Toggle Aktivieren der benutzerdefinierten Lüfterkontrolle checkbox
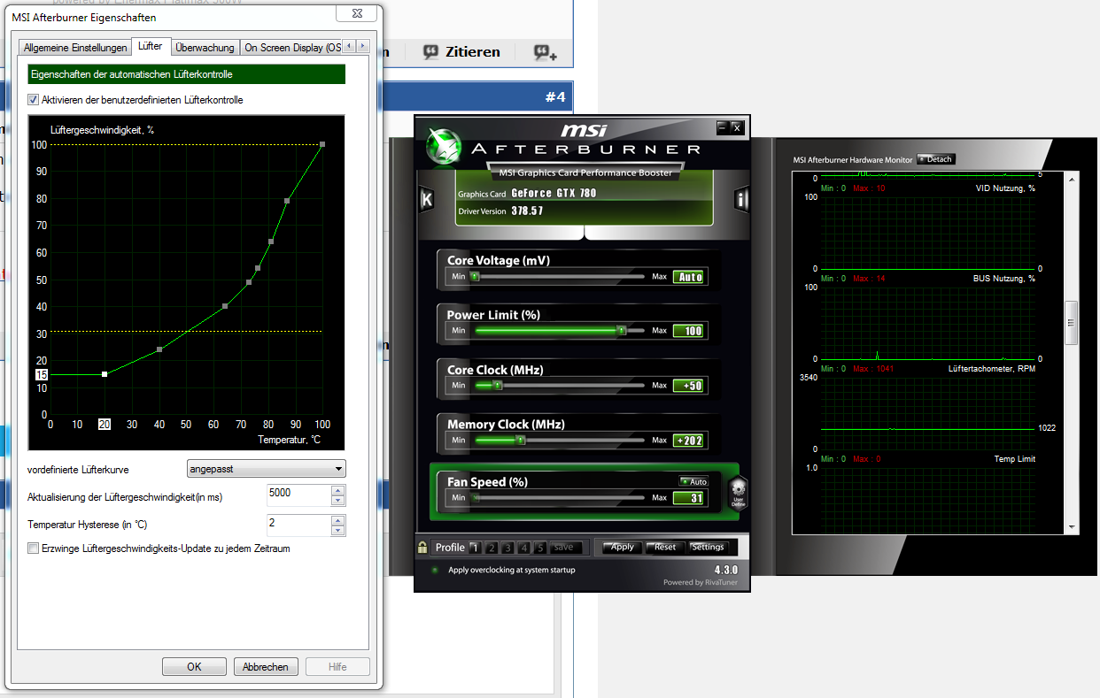Viewport: 1100px width, 698px height. click(x=34, y=100)
